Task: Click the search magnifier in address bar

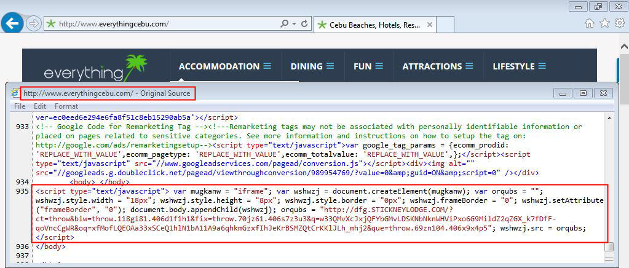Action: [x=284, y=24]
